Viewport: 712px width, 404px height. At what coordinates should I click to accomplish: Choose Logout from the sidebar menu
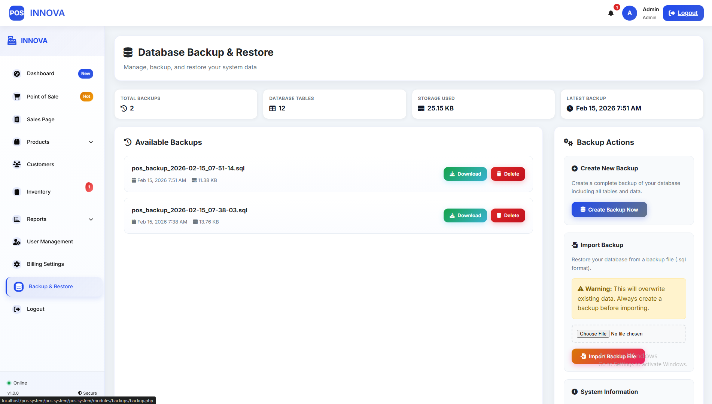(36, 309)
